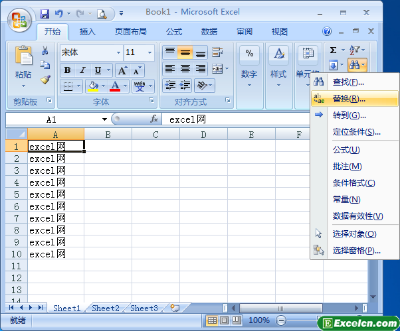Switch to the 公式 ribbon tab
Screen dimensions: 400x331
pos(174,32)
